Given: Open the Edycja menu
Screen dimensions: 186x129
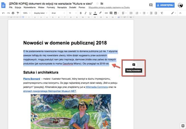Looking at the screenshot, I should click(x=18, y=7).
